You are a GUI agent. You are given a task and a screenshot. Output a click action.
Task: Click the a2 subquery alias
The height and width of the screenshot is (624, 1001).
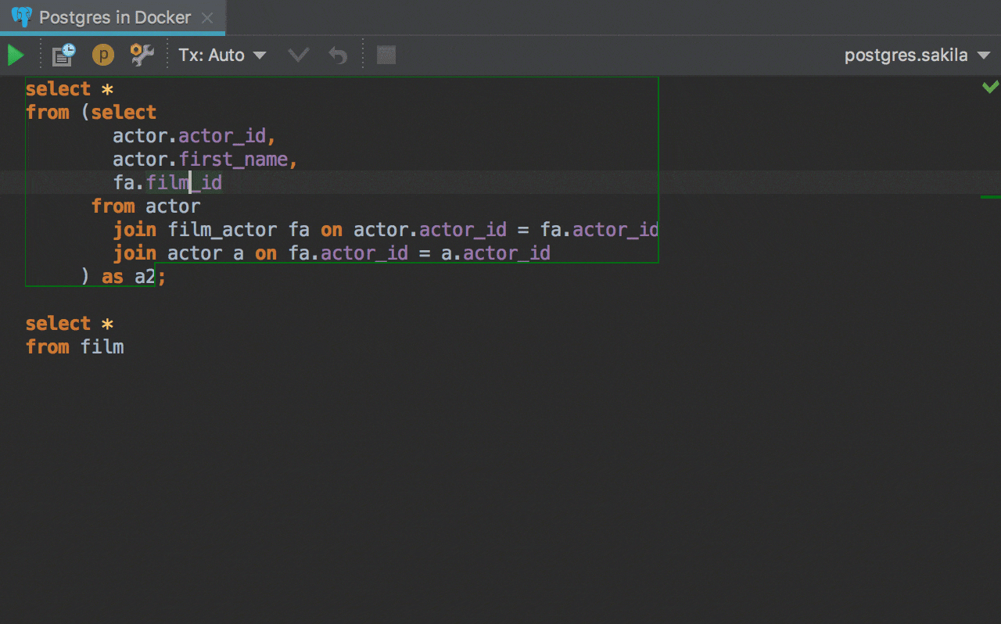(144, 277)
